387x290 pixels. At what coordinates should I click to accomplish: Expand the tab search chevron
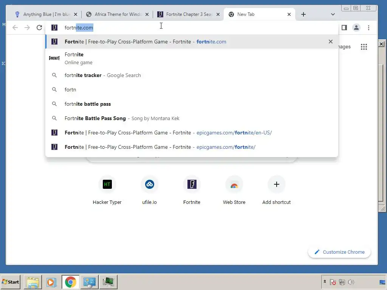click(x=333, y=14)
